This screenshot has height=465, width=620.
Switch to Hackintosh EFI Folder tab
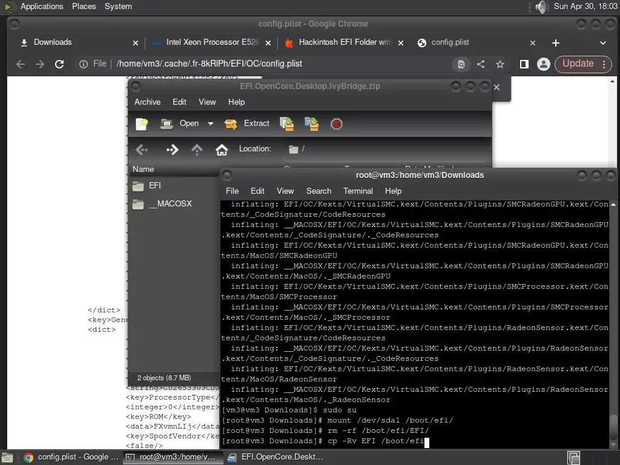tap(343, 42)
